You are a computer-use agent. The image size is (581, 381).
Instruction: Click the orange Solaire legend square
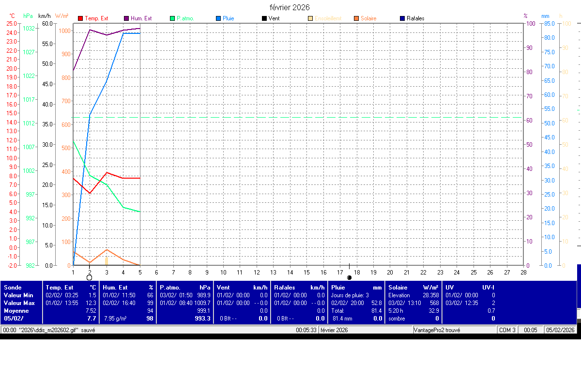point(356,18)
